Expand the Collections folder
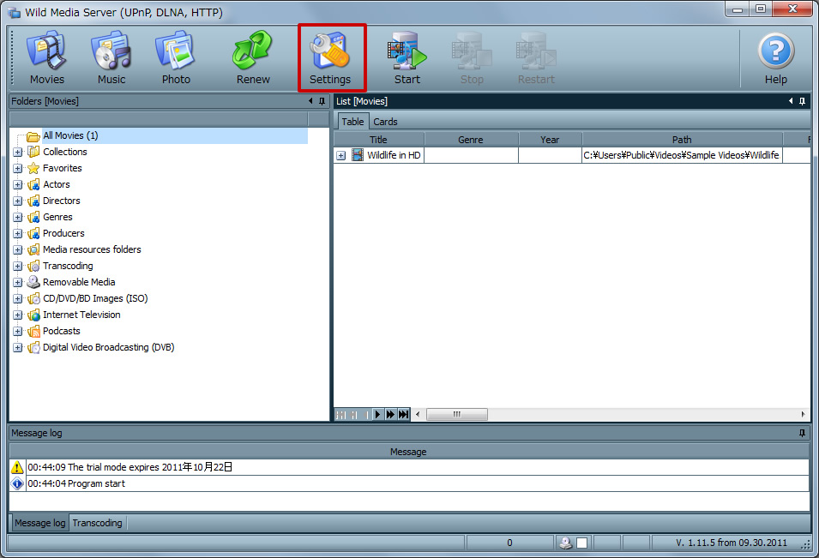 (x=18, y=152)
